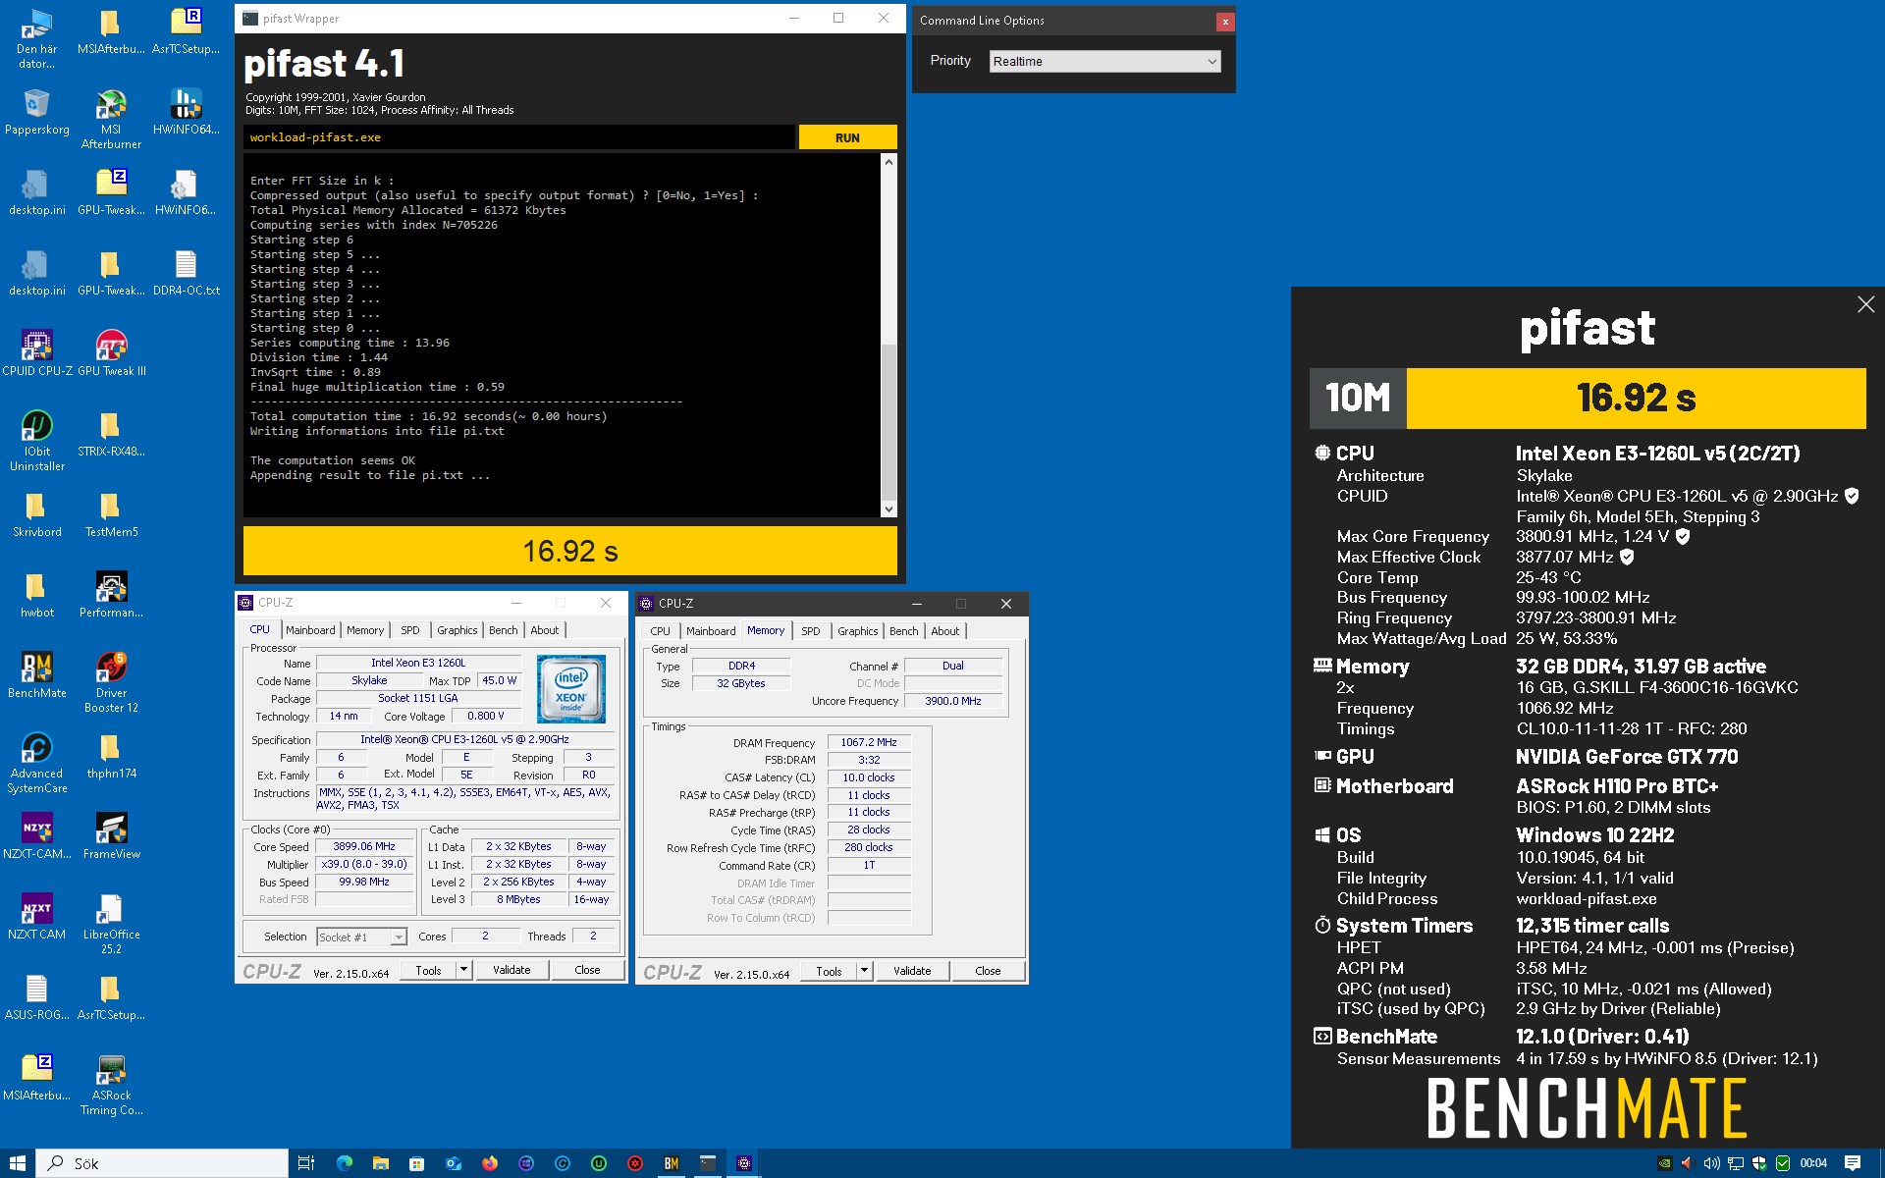Open the Den här dator desktop icon

coord(36,39)
